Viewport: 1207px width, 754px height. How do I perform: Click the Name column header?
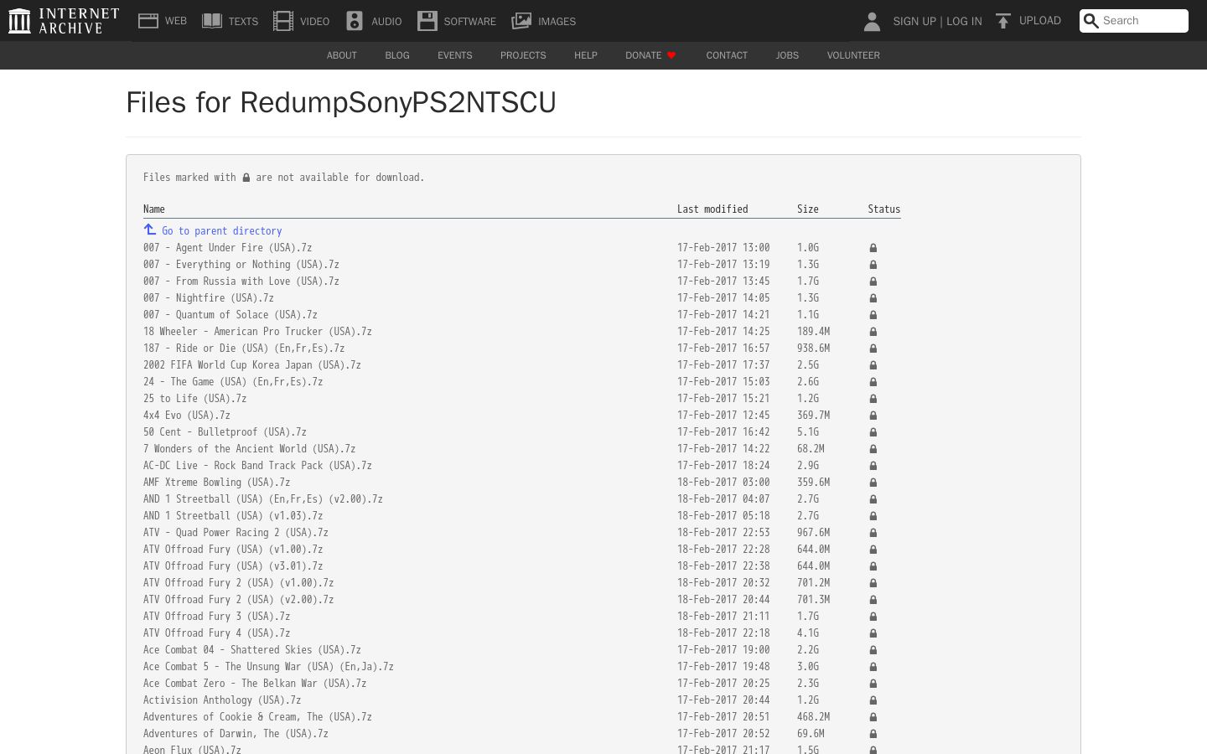pyautogui.click(x=154, y=209)
